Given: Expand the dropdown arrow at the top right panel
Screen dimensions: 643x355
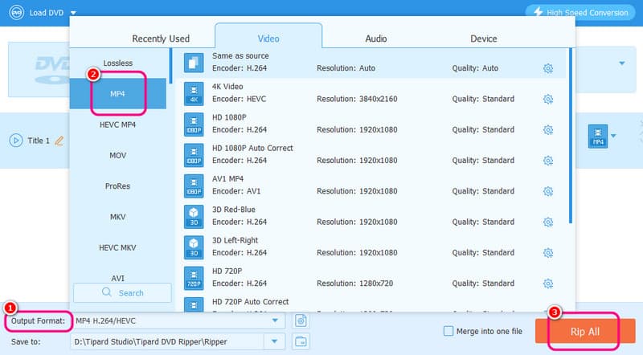Looking at the screenshot, I should click(622, 63).
